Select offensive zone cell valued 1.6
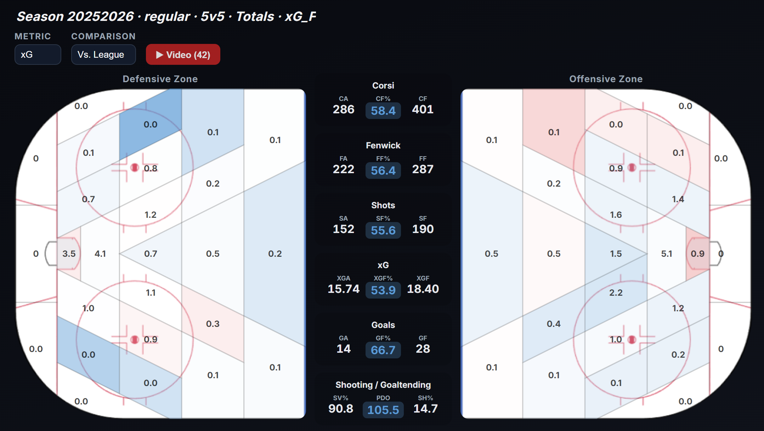Screen dimensions: 764x431 tap(616, 215)
